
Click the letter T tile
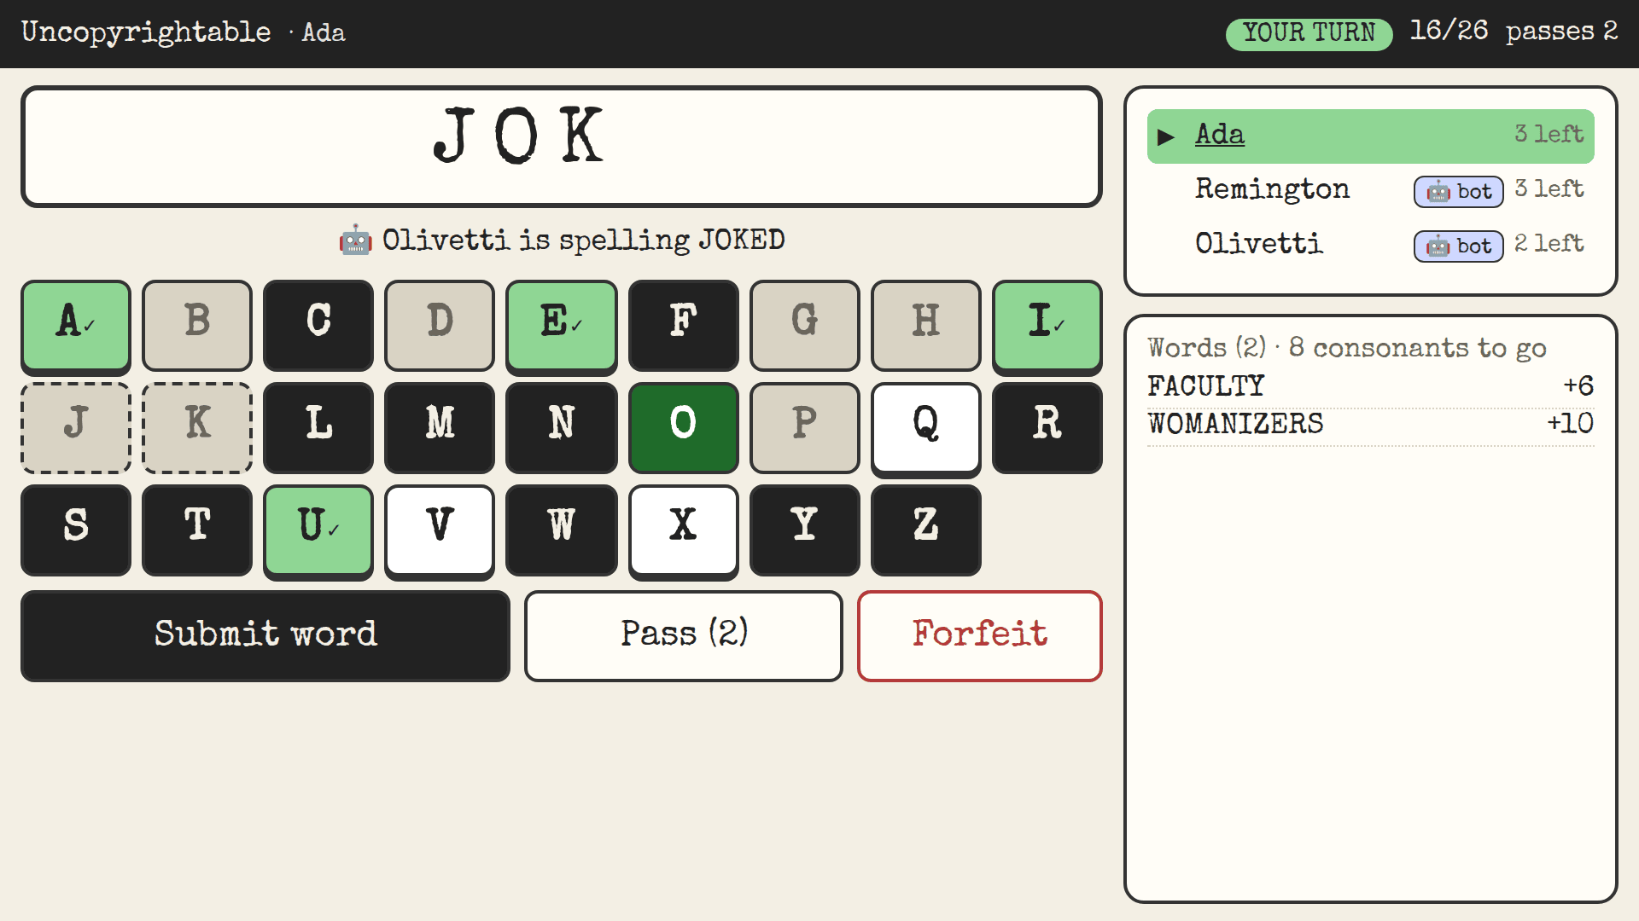pos(197,530)
